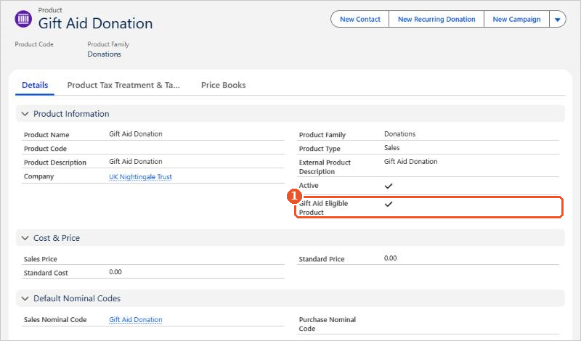Click the Donations value in Product Information
Screen dimensions: 581x341
click(399, 134)
